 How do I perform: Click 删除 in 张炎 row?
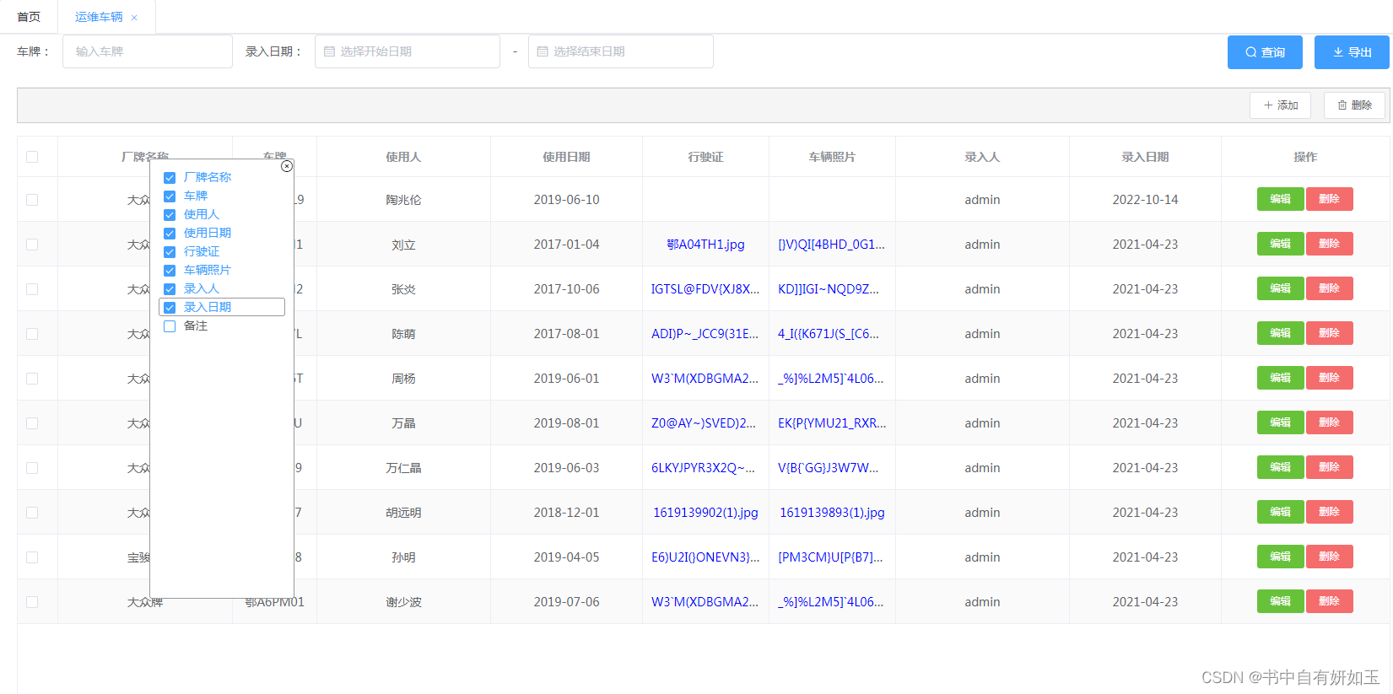pyautogui.click(x=1329, y=288)
